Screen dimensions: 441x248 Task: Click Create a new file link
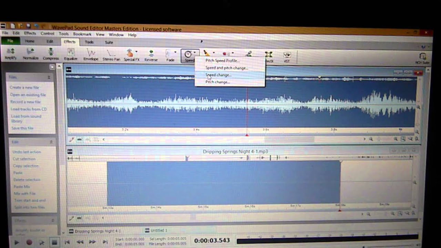pos(24,87)
